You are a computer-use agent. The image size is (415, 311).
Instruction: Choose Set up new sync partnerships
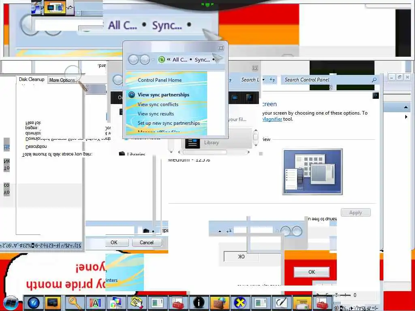point(169,123)
